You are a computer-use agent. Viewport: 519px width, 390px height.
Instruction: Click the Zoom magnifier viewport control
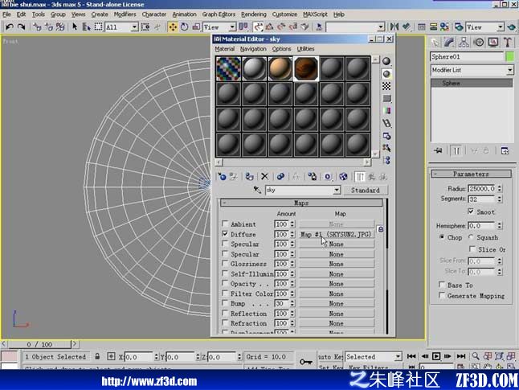tap(476, 356)
